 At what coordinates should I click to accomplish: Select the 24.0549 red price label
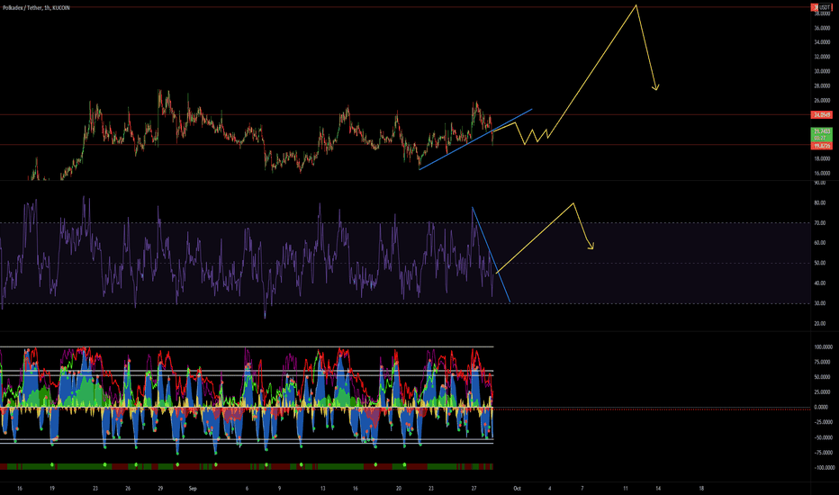pyautogui.click(x=822, y=115)
